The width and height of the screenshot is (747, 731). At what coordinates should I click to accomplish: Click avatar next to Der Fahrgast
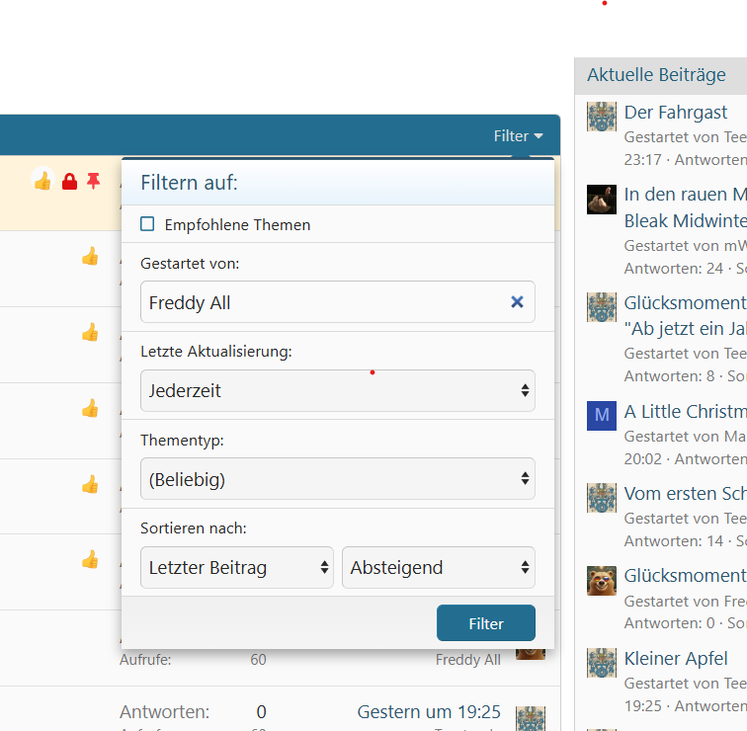click(602, 117)
